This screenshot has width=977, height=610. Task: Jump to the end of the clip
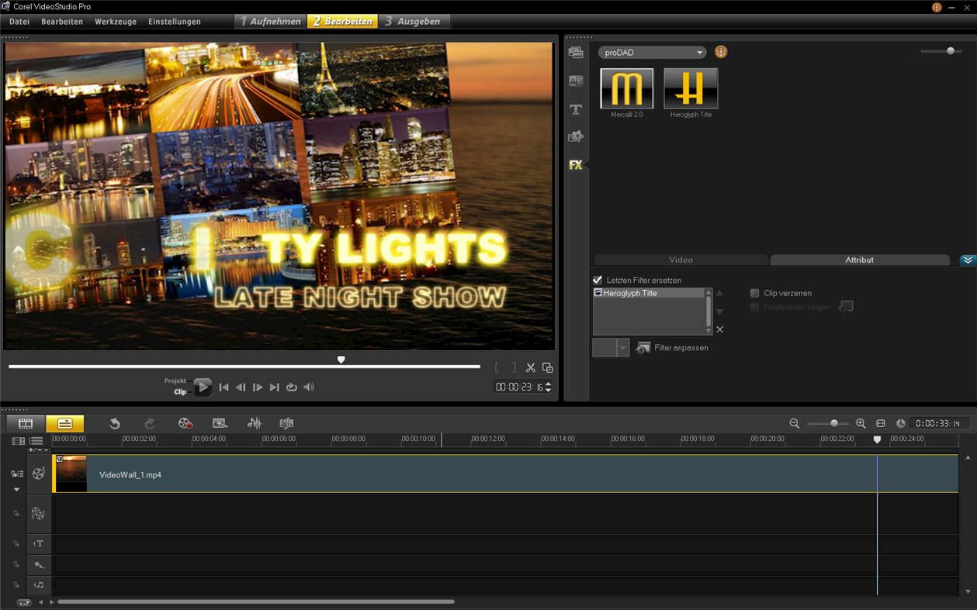click(275, 388)
